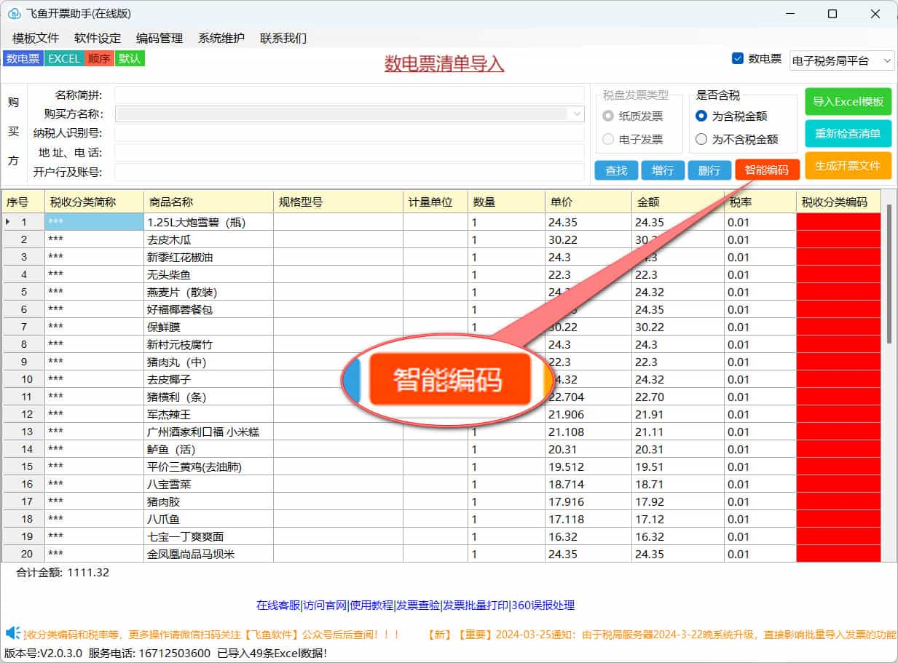Select the 纸质发票 radio option
898x663 pixels.
[608, 116]
